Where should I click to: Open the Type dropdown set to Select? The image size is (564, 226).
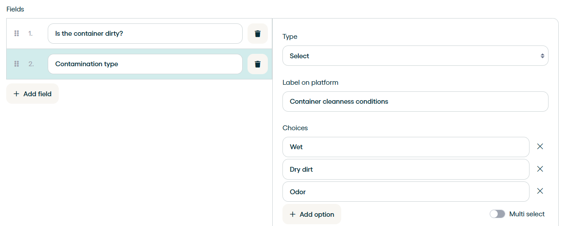coord(415,56)
